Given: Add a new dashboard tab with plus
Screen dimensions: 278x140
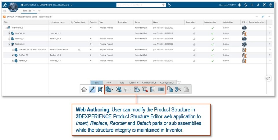Looking at the screenshot, I should [x=39, y=11].
